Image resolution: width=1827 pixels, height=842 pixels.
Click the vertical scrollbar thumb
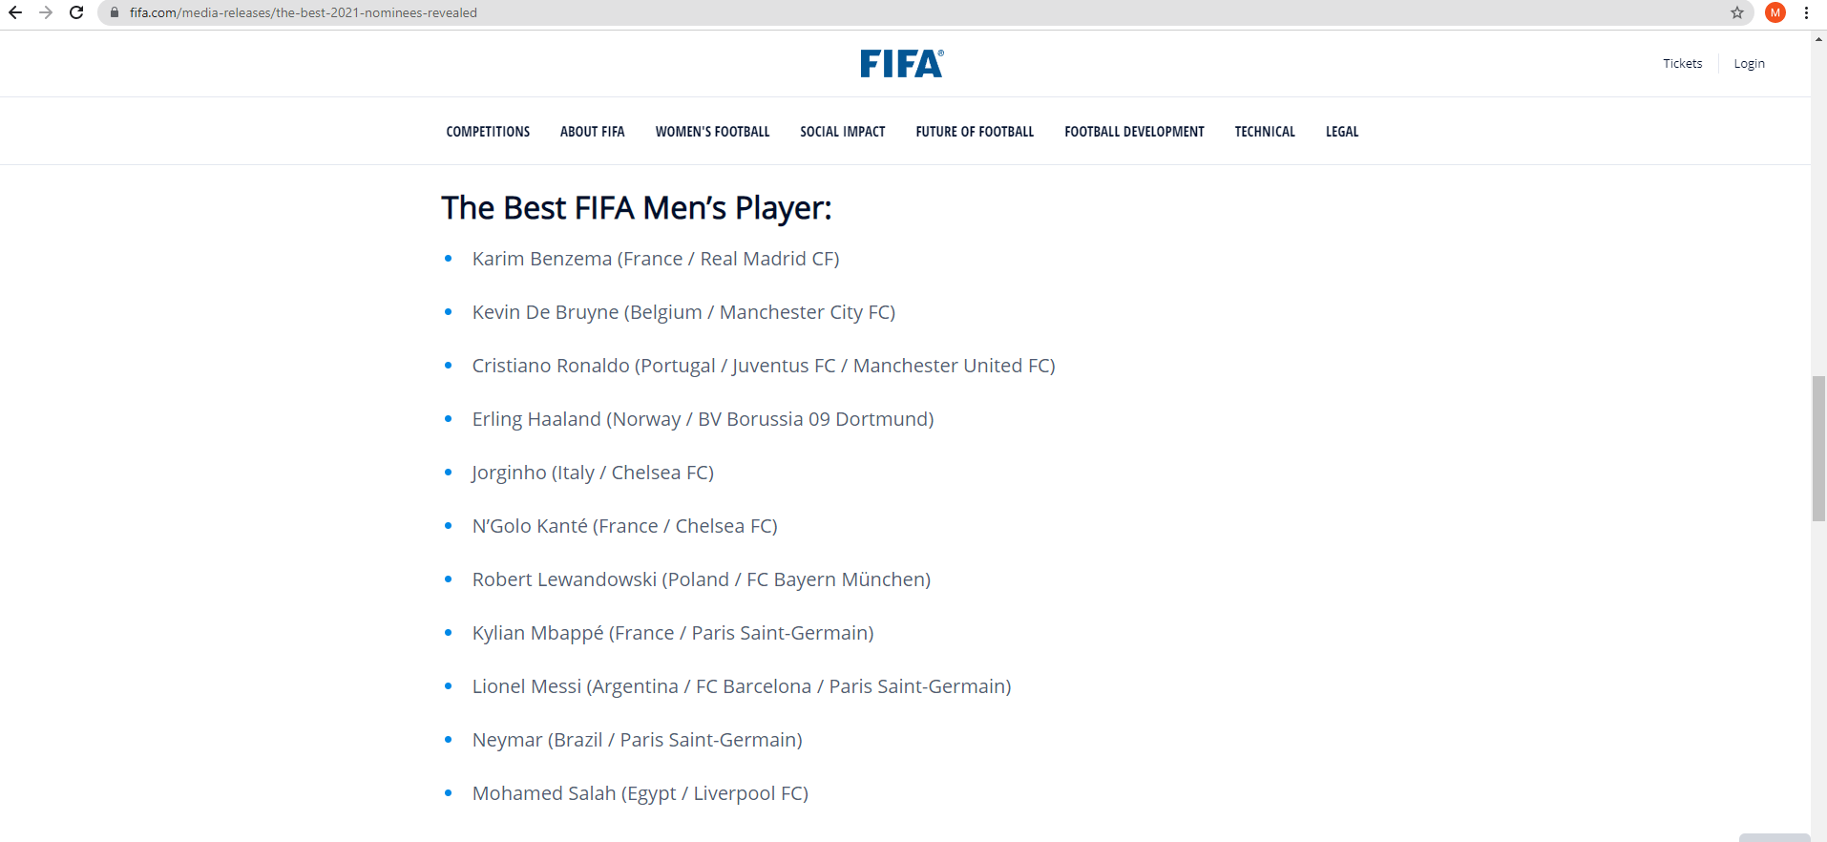click(x=1818, y=449)
